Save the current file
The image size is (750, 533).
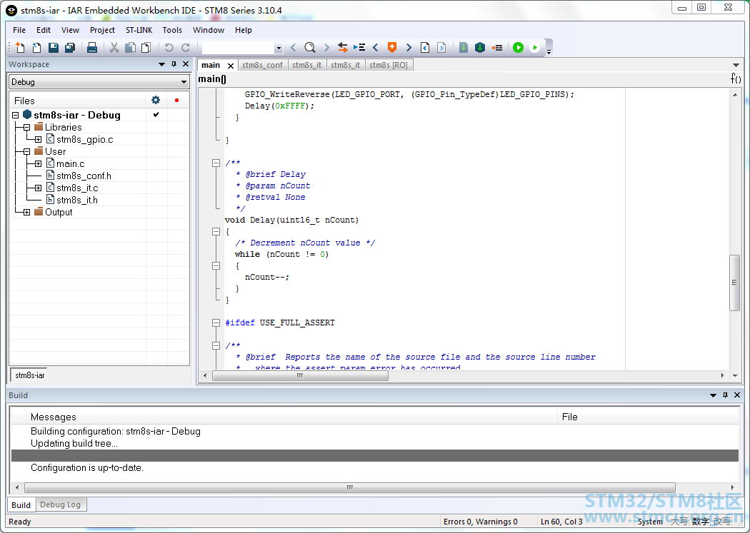[53, 47]
